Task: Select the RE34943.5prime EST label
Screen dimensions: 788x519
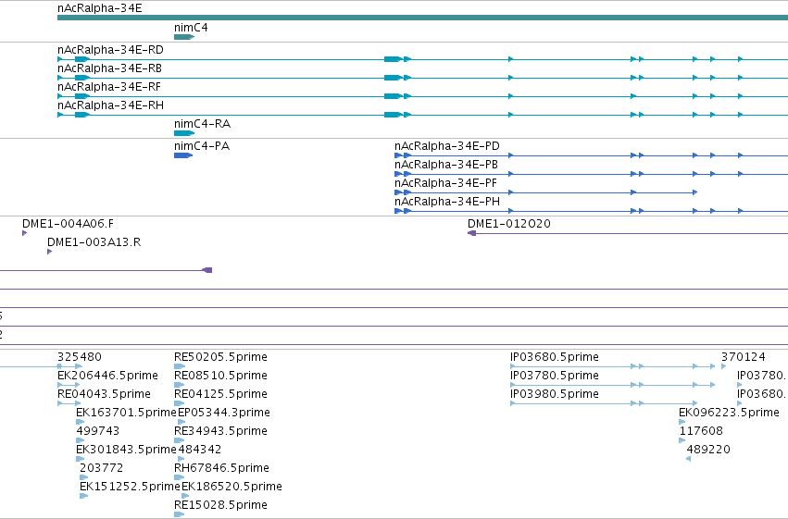Action: click(x=220, y=431)
